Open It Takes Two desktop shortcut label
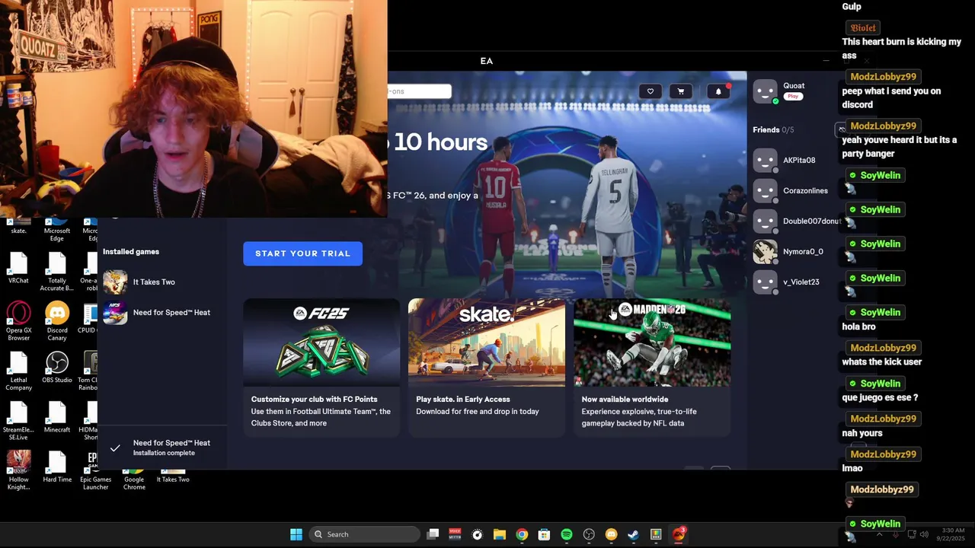Screen dimensions: 975x548 click(173, 479)
